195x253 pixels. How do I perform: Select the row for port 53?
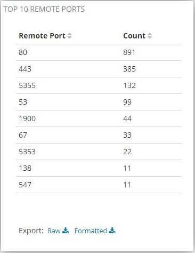[x=99, y=102]
